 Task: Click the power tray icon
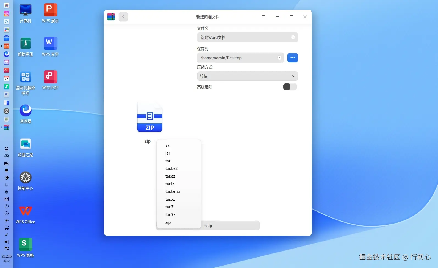[x=7, y=206]
